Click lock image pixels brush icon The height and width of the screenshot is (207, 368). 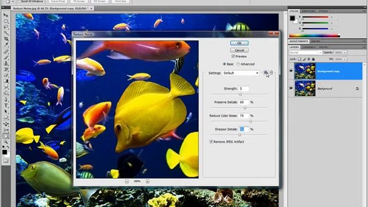304,59
